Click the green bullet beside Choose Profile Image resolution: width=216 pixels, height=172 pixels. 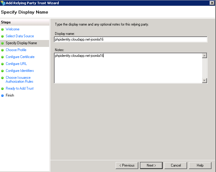click(x=2, y=50)
